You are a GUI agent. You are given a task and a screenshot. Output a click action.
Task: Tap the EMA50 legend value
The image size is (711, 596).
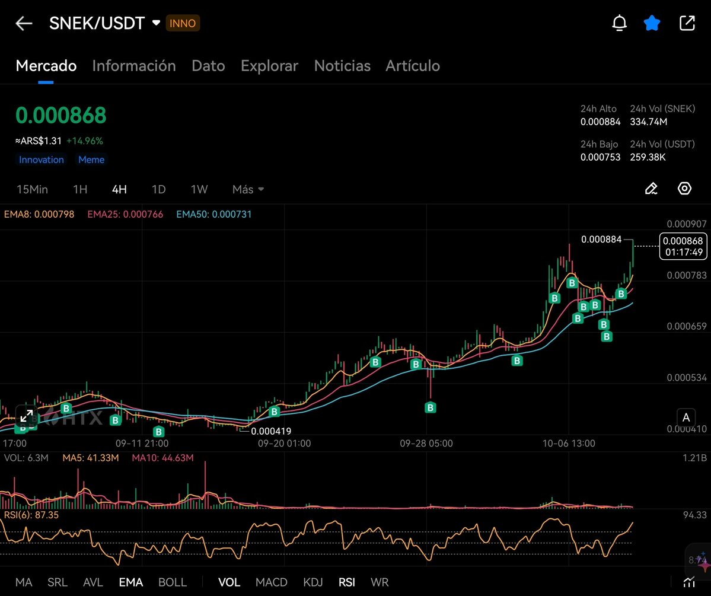pos(213,214)
